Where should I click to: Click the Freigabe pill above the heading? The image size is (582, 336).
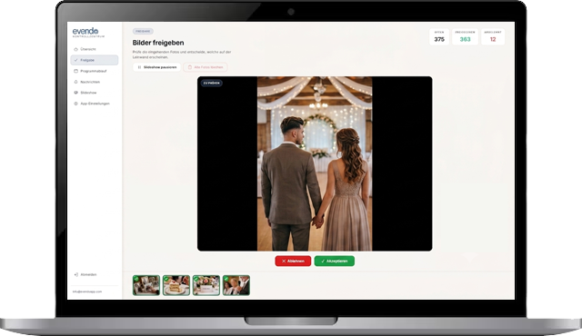[143, 32]
